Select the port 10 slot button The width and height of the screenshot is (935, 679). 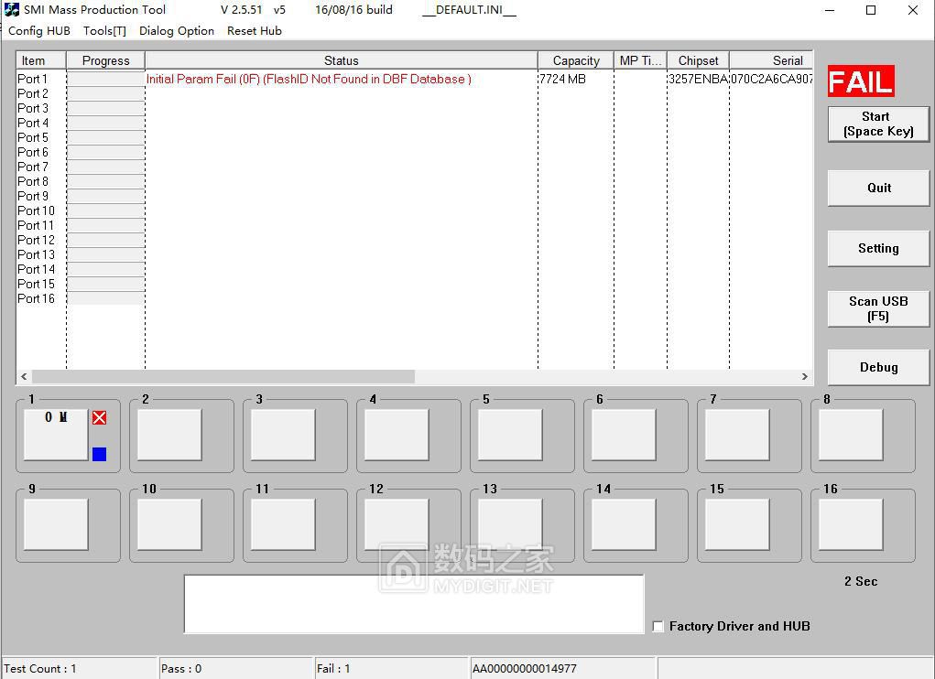point(169,524)
